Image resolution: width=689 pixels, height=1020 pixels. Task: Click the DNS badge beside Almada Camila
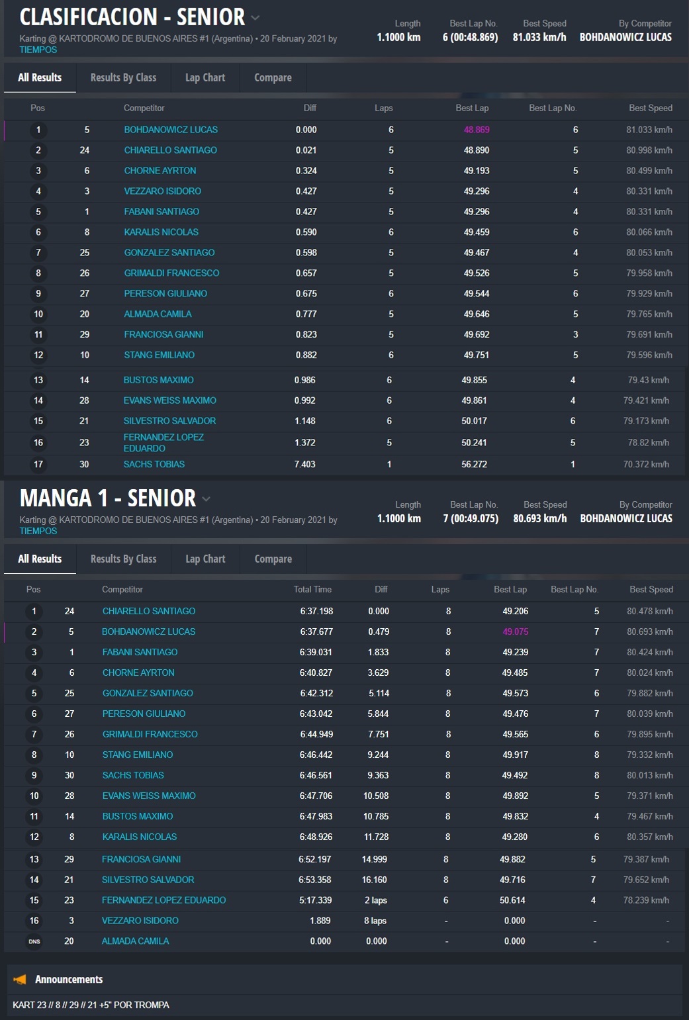point(34,941)
